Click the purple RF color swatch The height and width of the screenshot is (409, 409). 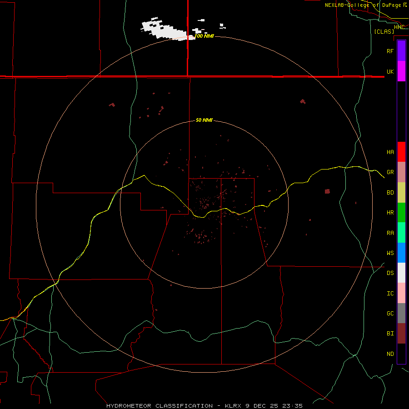(x=401, y=51)
